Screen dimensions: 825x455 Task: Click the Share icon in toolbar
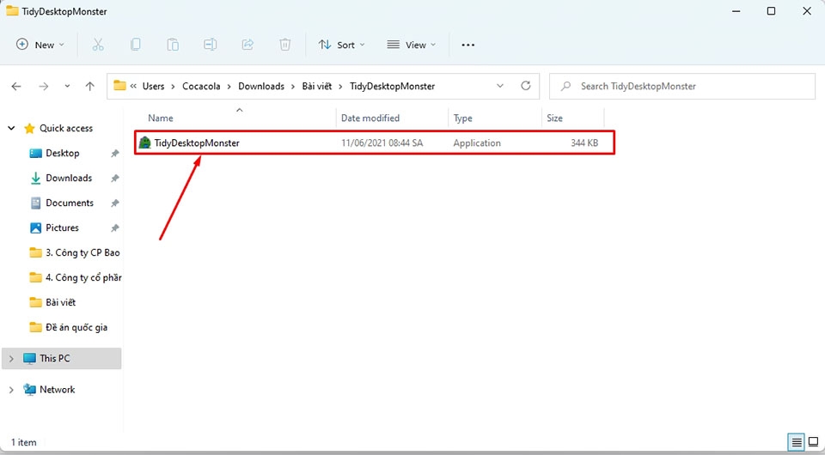(247, 45)
